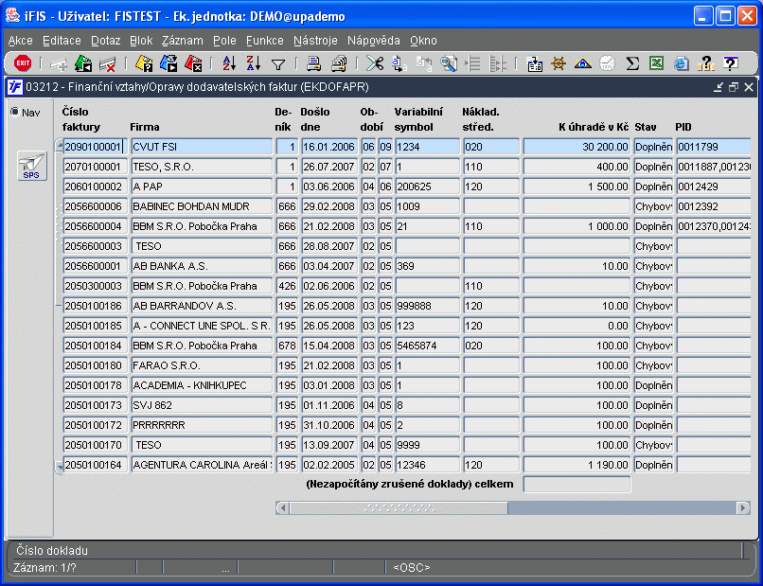Click the horizontal scrollbar thumb
This screenshot has height=586, width=763.
[399, 508]
